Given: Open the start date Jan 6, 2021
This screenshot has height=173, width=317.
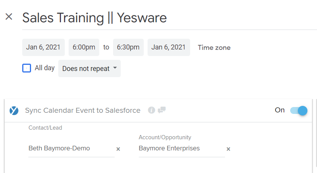Looking at the screenshot, I should click(43, 47).
